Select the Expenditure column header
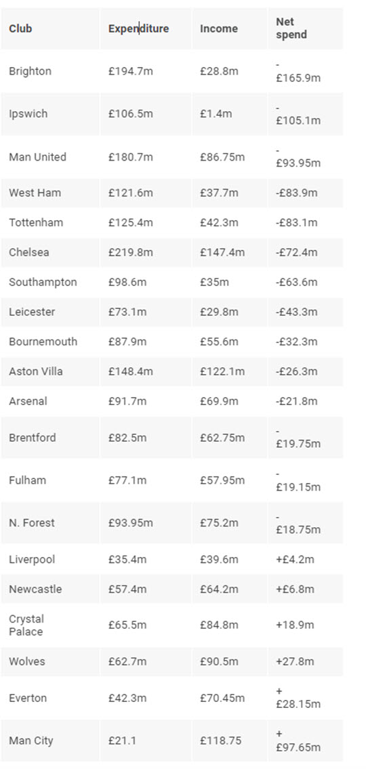Image resolution: width=366 pixels, height=769 pixels. 138,28
